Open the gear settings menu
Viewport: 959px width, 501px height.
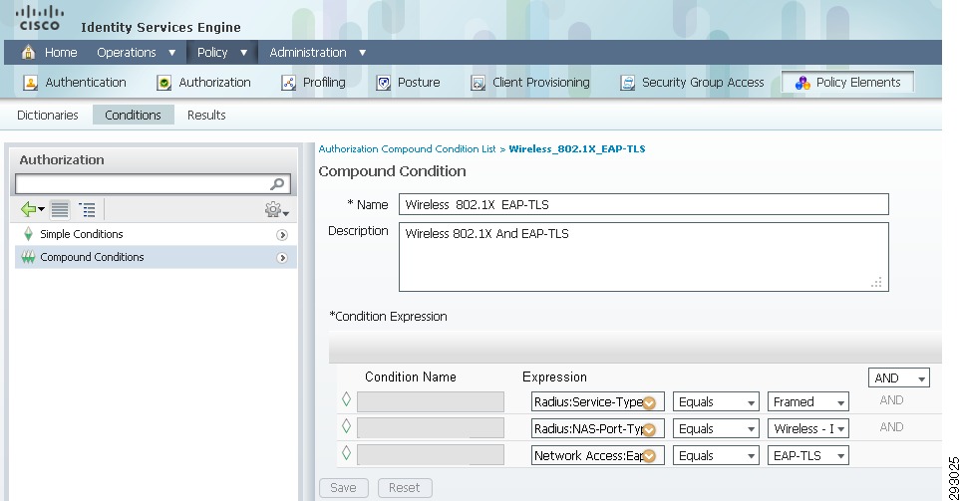(x=276, y=210)
